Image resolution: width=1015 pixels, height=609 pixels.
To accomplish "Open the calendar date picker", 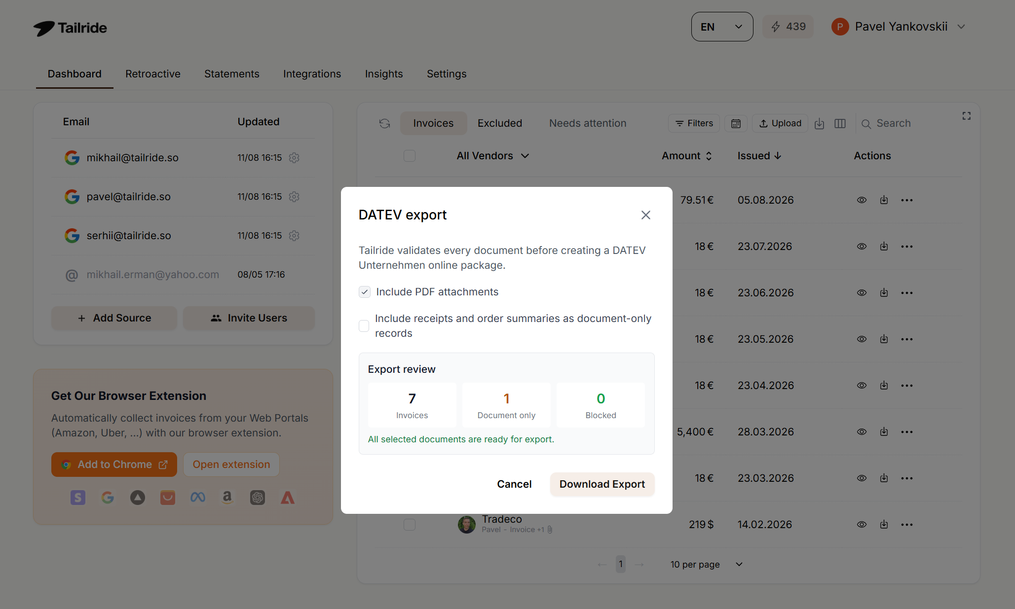I will click(736, 123).
